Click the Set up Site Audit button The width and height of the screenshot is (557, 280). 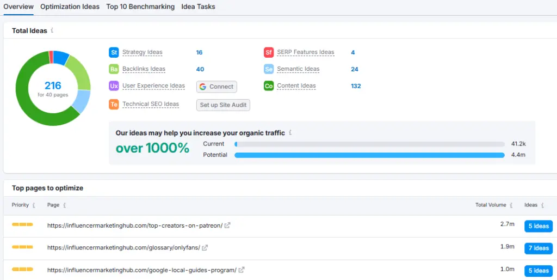223,105
